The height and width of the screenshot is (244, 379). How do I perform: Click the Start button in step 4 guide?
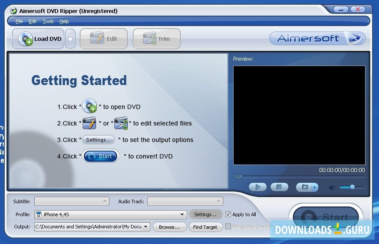[x=101, y=156]
